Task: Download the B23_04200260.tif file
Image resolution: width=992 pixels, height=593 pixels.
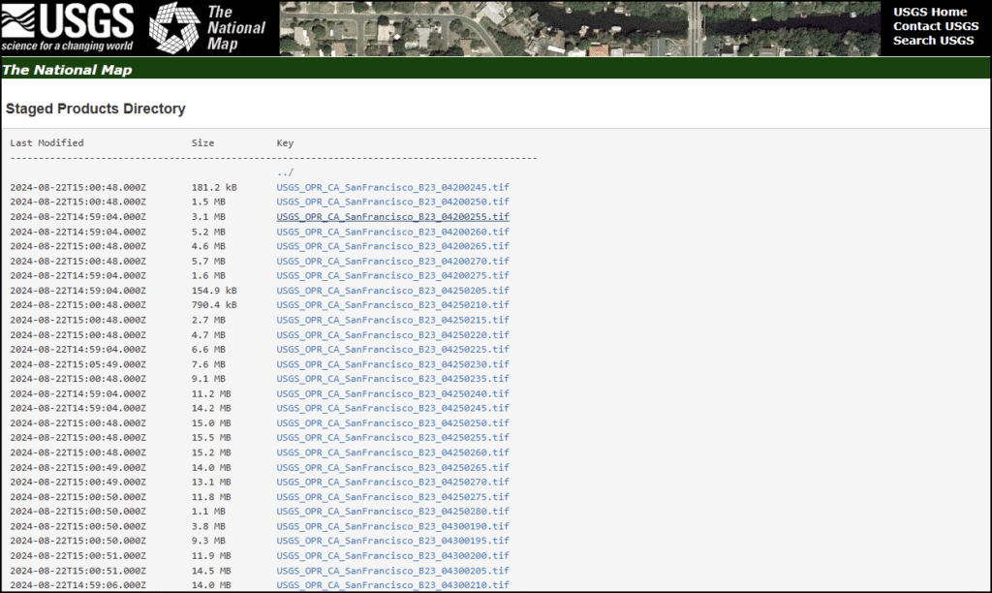Action: click(392, 232)
